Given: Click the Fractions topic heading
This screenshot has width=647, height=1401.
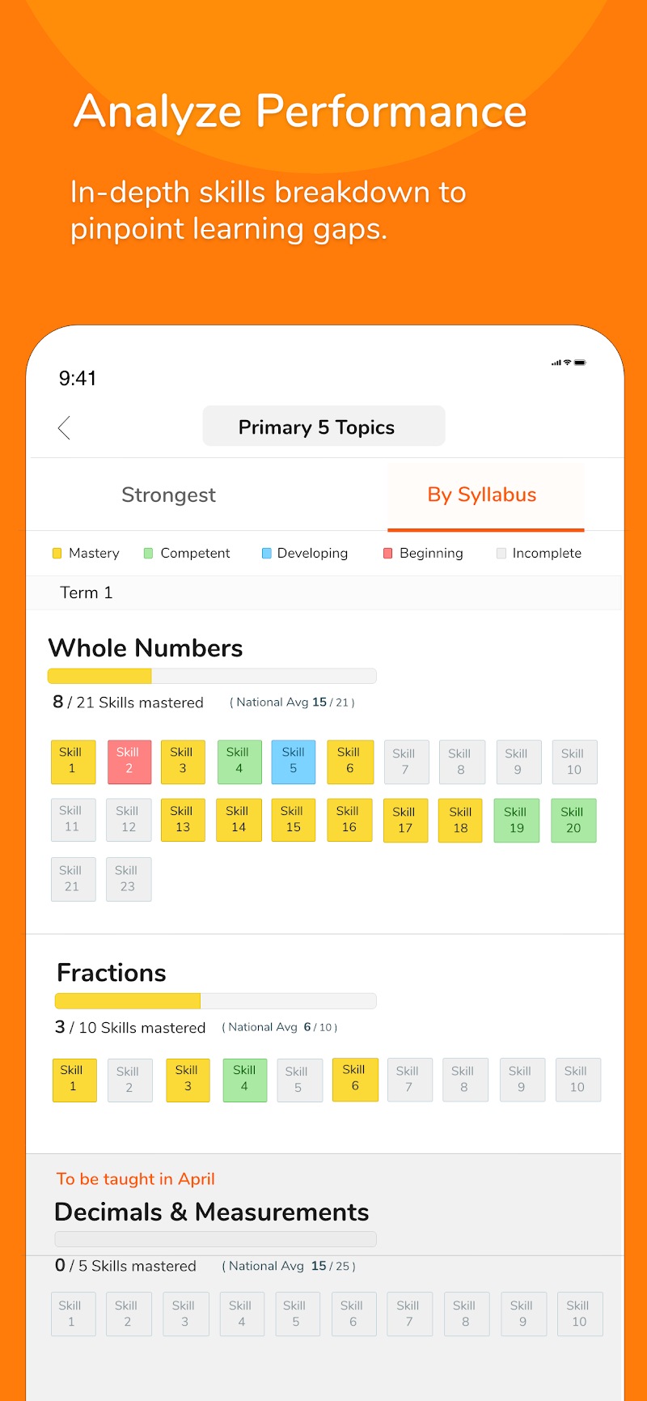Looking at the screenshot, I should tap(112, 973).
